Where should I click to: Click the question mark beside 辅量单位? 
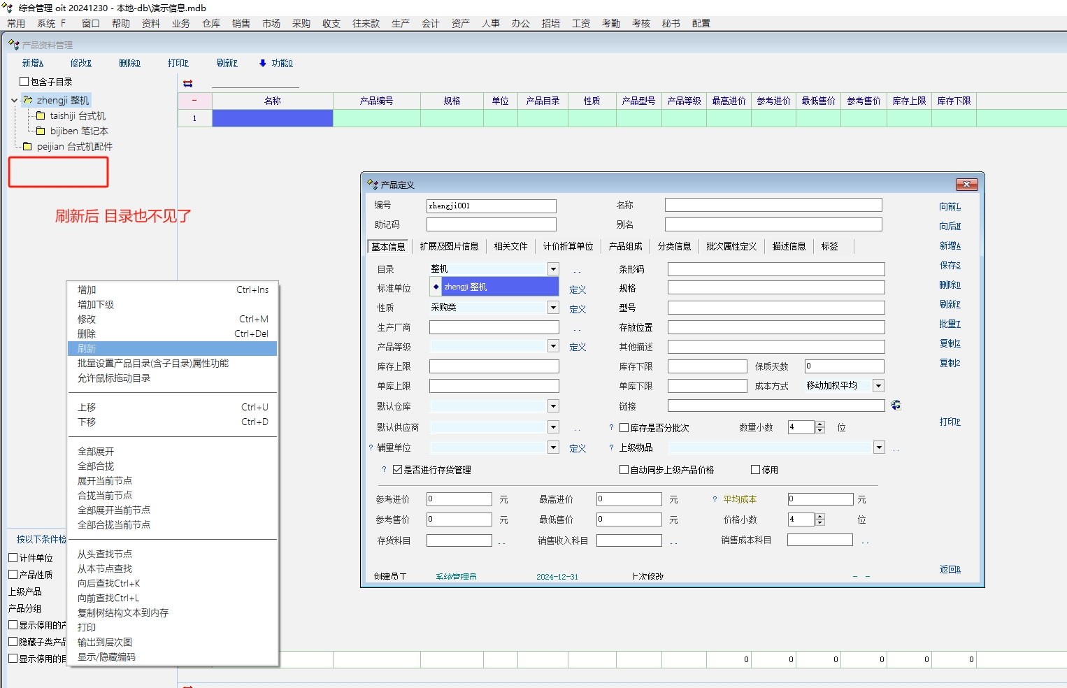click(x=371, y=448)
